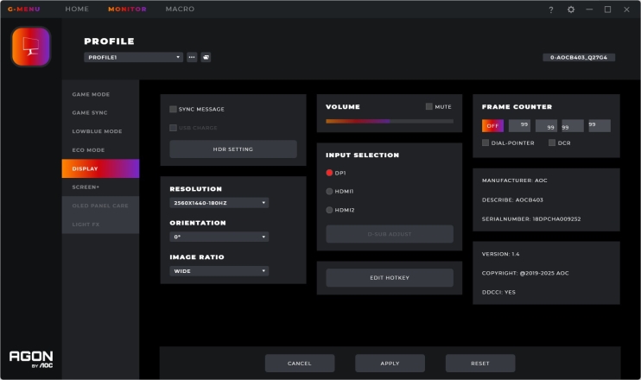
Task: Open settings via the gear icon
Action: pos(571,9)
